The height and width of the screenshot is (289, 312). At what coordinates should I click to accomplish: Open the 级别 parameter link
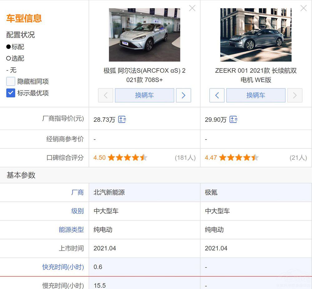77,211
